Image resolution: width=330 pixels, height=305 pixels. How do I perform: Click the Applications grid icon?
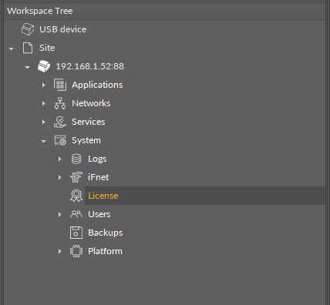[x=60, y=85]
